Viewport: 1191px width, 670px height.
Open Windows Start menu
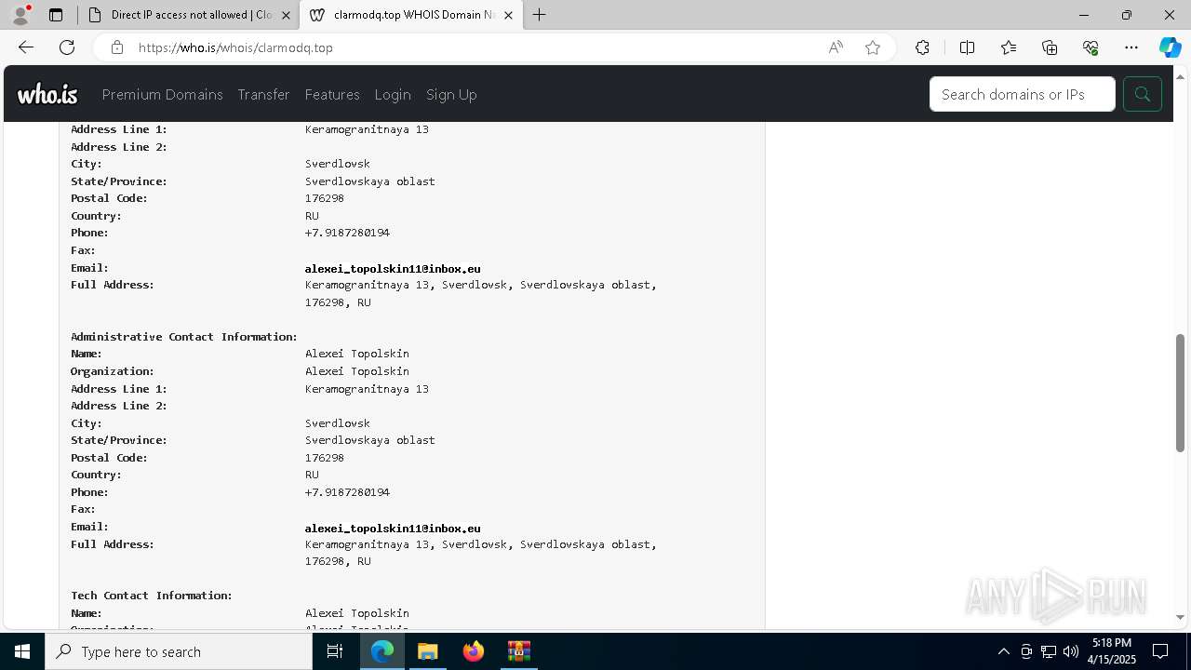[x=22, y=651]
